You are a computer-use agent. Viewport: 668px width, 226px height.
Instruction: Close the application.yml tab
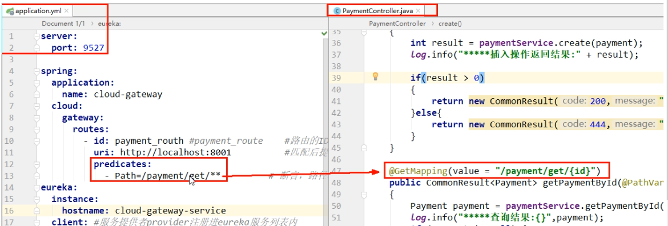click(x=66, y=11)
